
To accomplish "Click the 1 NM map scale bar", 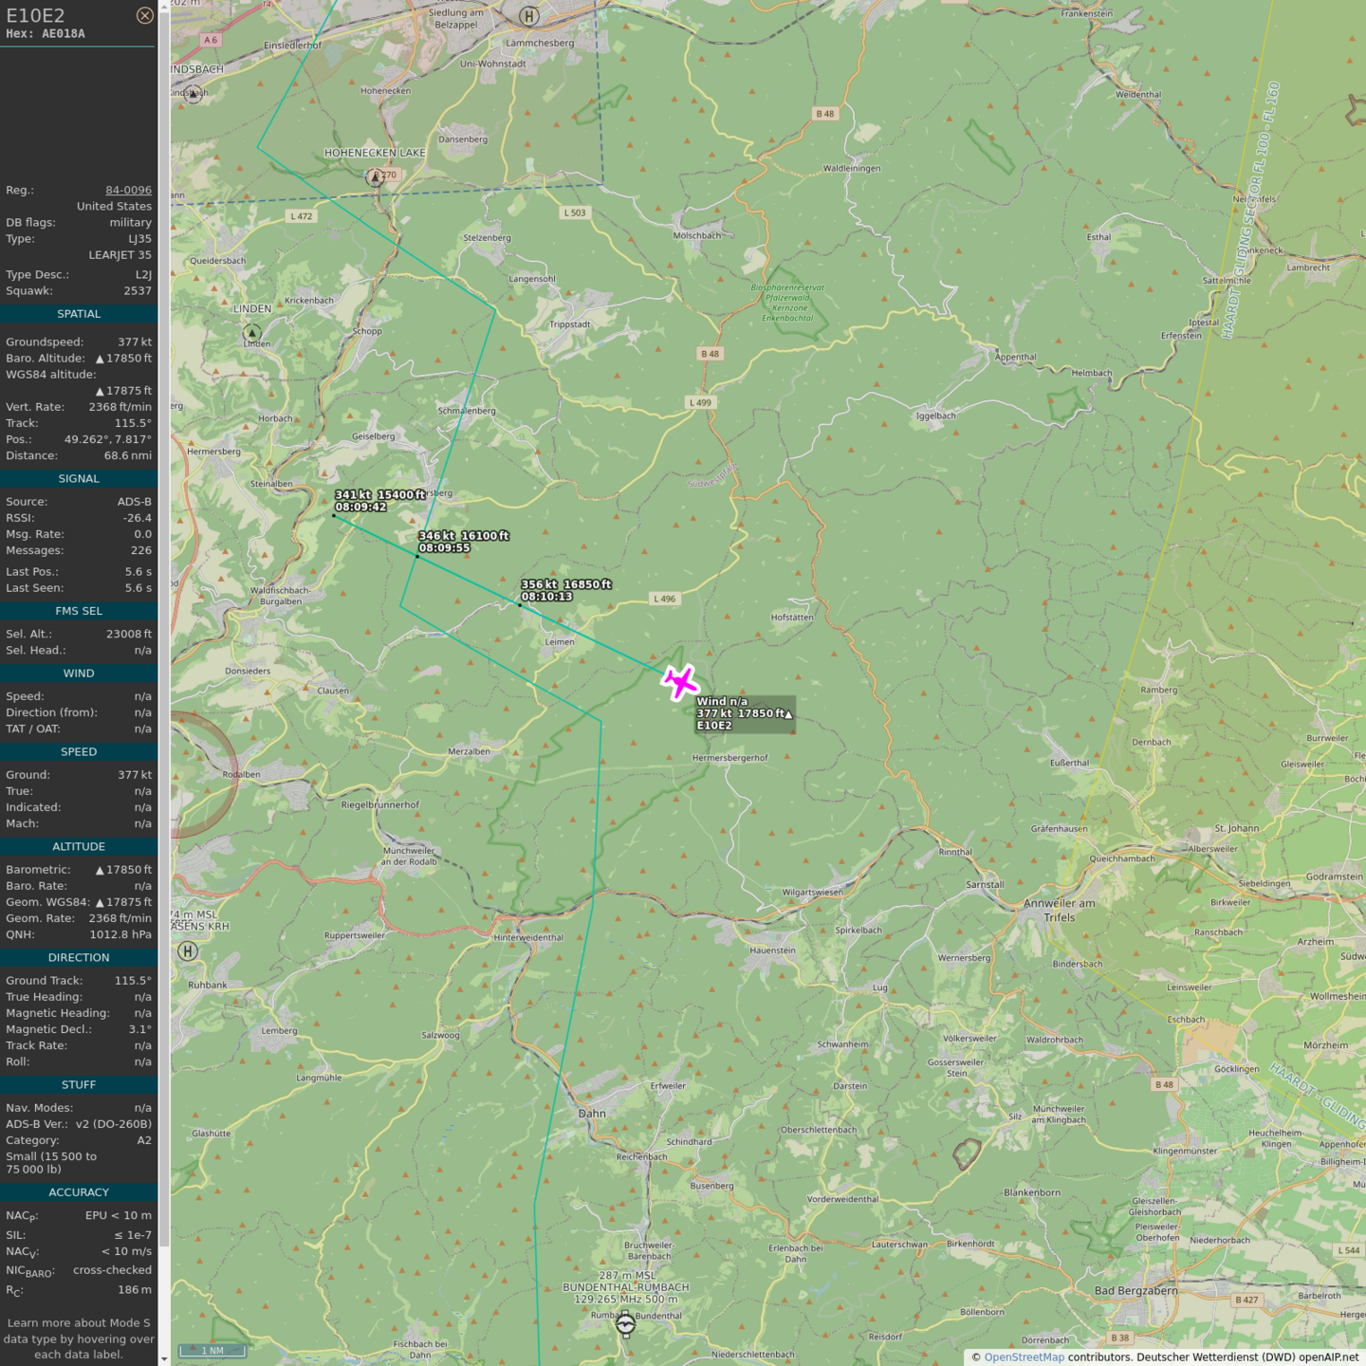I will tap(212, 1351).
